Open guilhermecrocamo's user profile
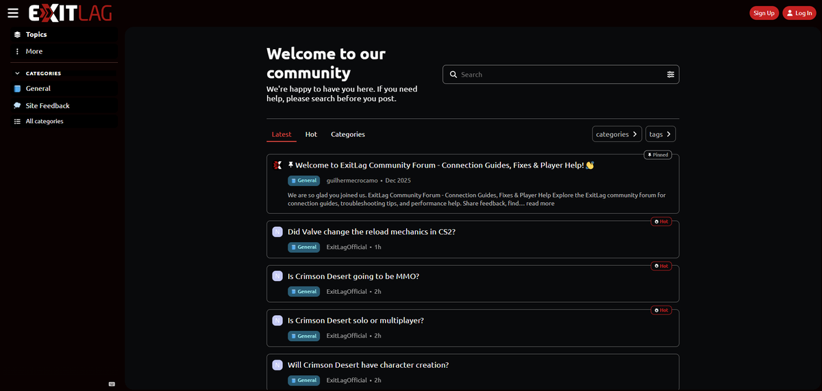This screenshot has height=391, width=822. pos(352,180)
